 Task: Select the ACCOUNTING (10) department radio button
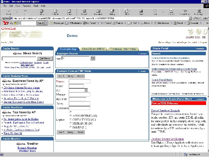click(71, 116)
